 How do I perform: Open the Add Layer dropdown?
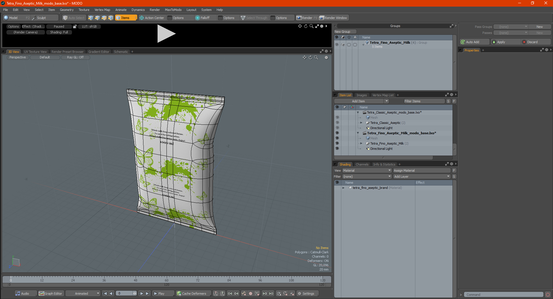422,177
